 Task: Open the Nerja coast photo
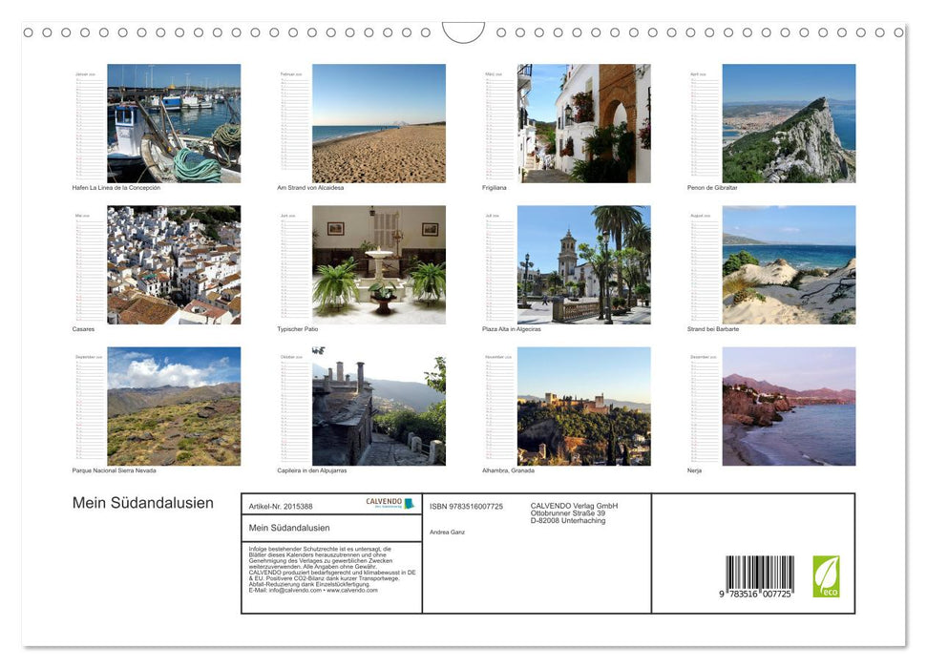coord(789,406)
